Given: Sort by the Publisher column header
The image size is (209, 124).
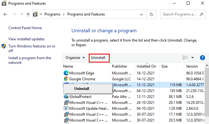Looking at the screenshot, I should click(120, 66).
